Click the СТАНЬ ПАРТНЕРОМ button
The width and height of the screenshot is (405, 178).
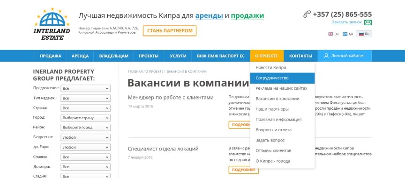[x=170, y=31]
